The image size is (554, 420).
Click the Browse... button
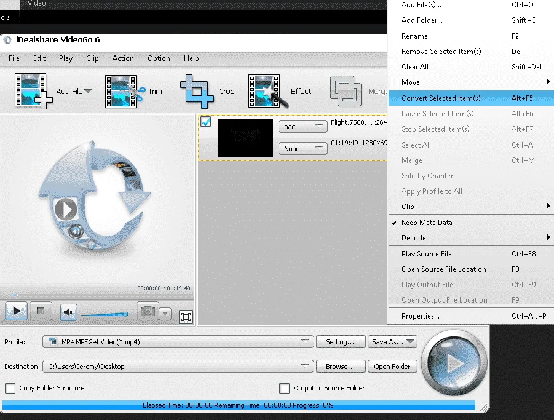(x=340, y=367)
